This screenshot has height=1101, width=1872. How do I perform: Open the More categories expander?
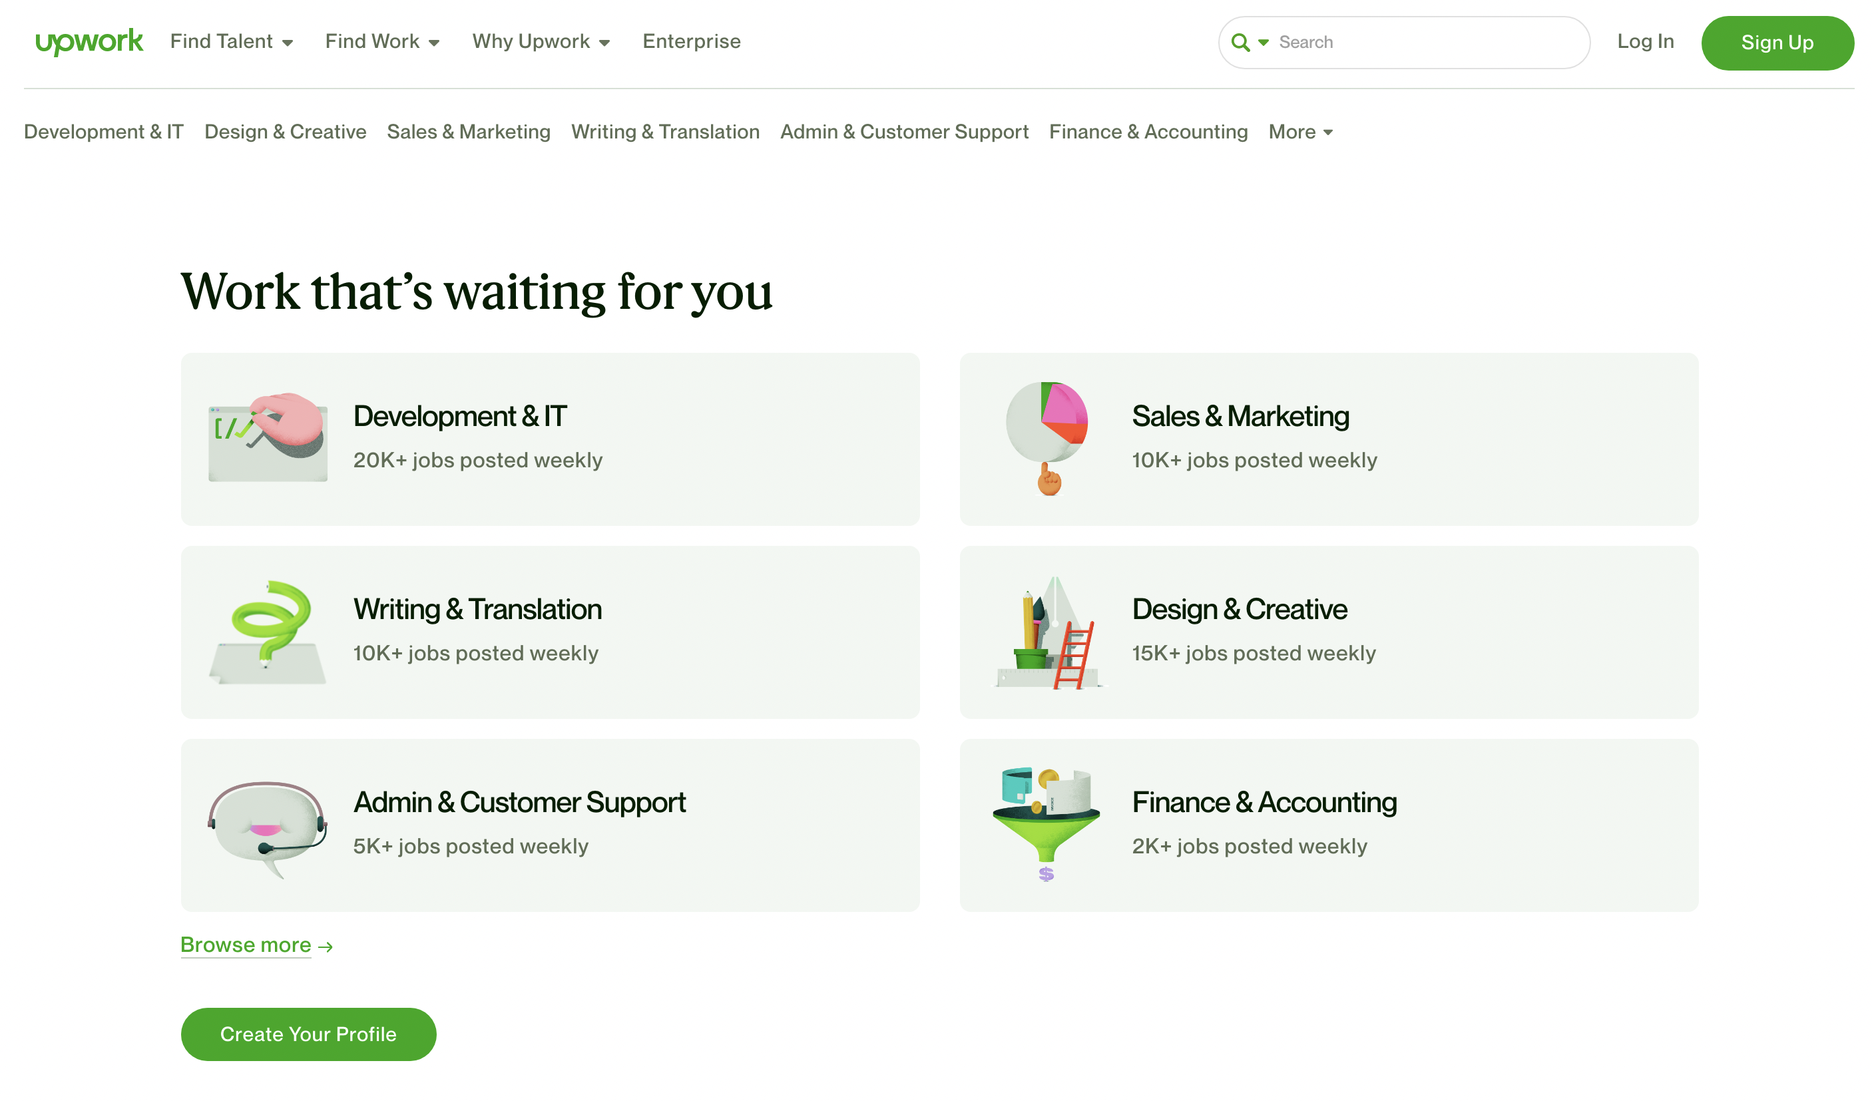pos(1300,131)
